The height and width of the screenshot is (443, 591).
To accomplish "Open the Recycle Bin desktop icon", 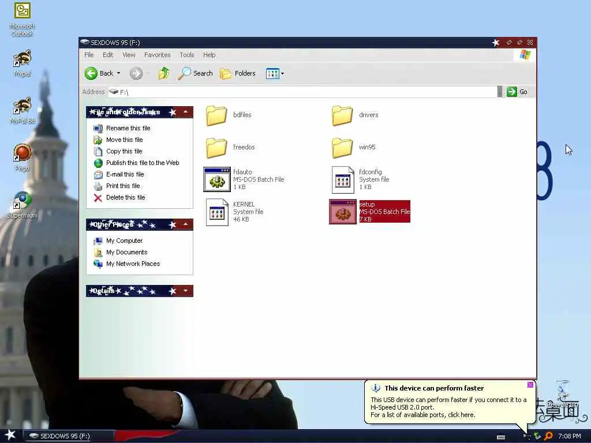I will pos(562,394).
